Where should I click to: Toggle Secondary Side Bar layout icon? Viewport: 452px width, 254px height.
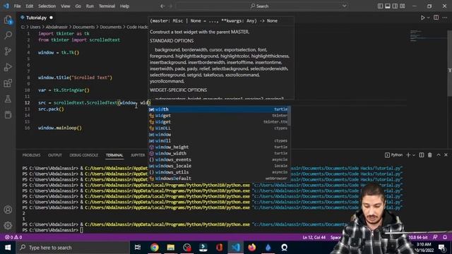(x=395, y=6)
